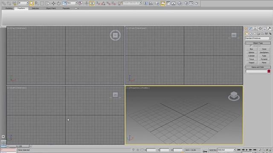The height and width of the screenshot is (153, 273).
Task: Click the Mirror tool icon
Action: (145, 3)
